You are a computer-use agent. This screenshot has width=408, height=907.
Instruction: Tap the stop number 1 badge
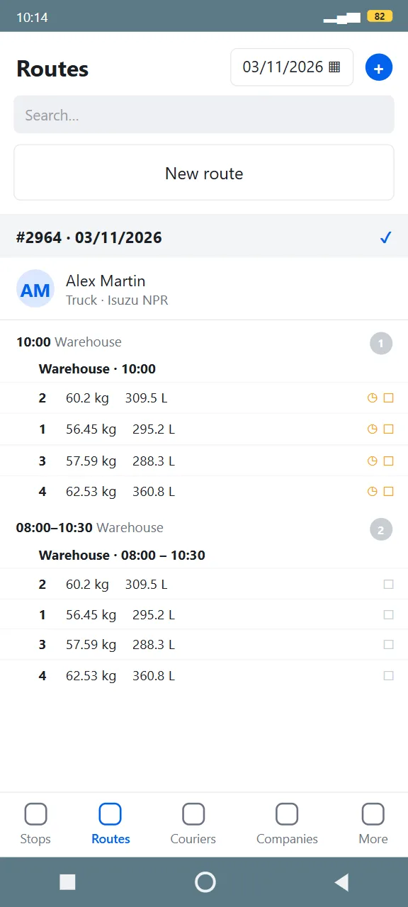380,344
